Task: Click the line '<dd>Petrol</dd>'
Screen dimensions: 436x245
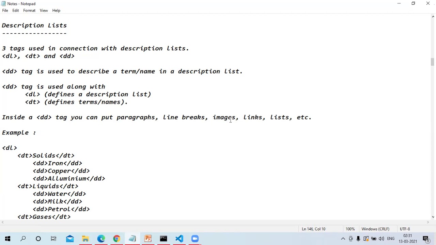Action: [x=61, y=209]
